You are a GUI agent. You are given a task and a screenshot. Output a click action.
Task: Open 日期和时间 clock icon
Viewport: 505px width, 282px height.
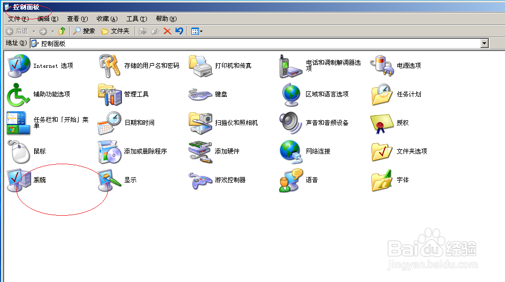[x=110, y=123]
